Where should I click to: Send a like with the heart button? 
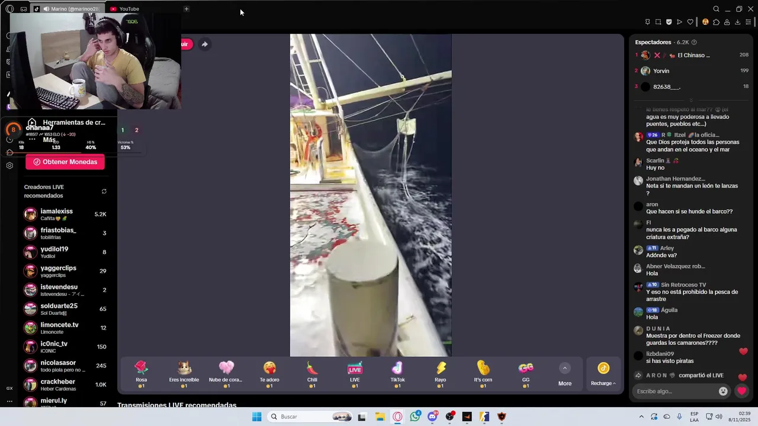point(741,391)
